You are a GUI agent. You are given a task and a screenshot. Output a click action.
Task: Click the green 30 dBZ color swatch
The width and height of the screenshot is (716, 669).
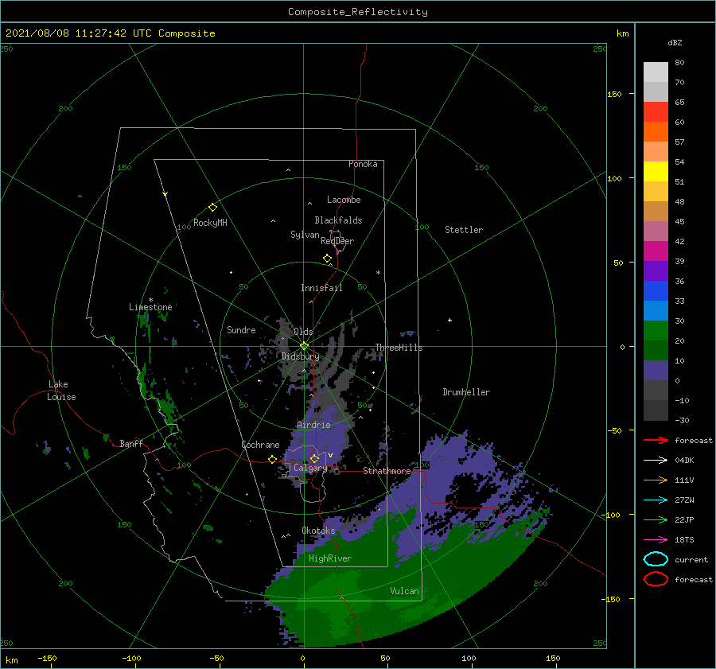click(656, 330)
